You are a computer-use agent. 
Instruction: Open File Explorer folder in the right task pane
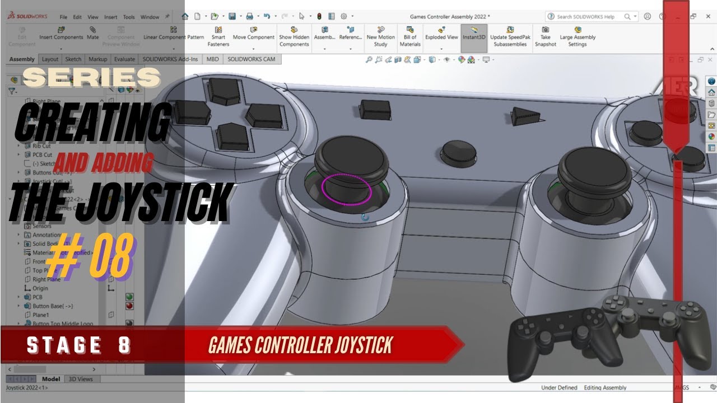pyautogui.click(x=711, y=115)
